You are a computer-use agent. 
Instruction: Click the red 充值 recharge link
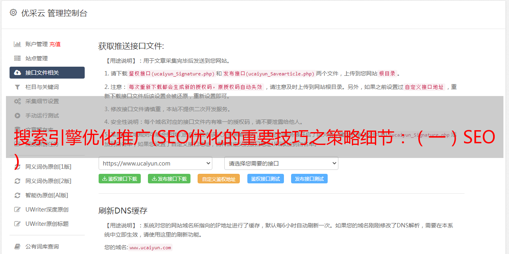55,44
